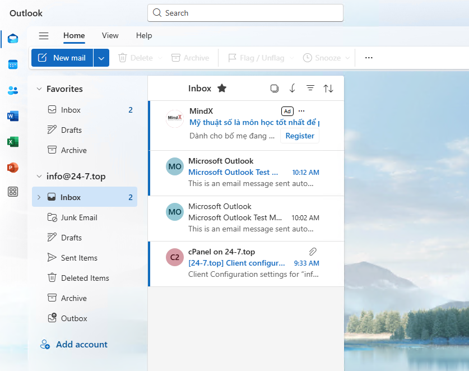Click the New mail button
469x371 pixels.
click(x=62, y=58)
